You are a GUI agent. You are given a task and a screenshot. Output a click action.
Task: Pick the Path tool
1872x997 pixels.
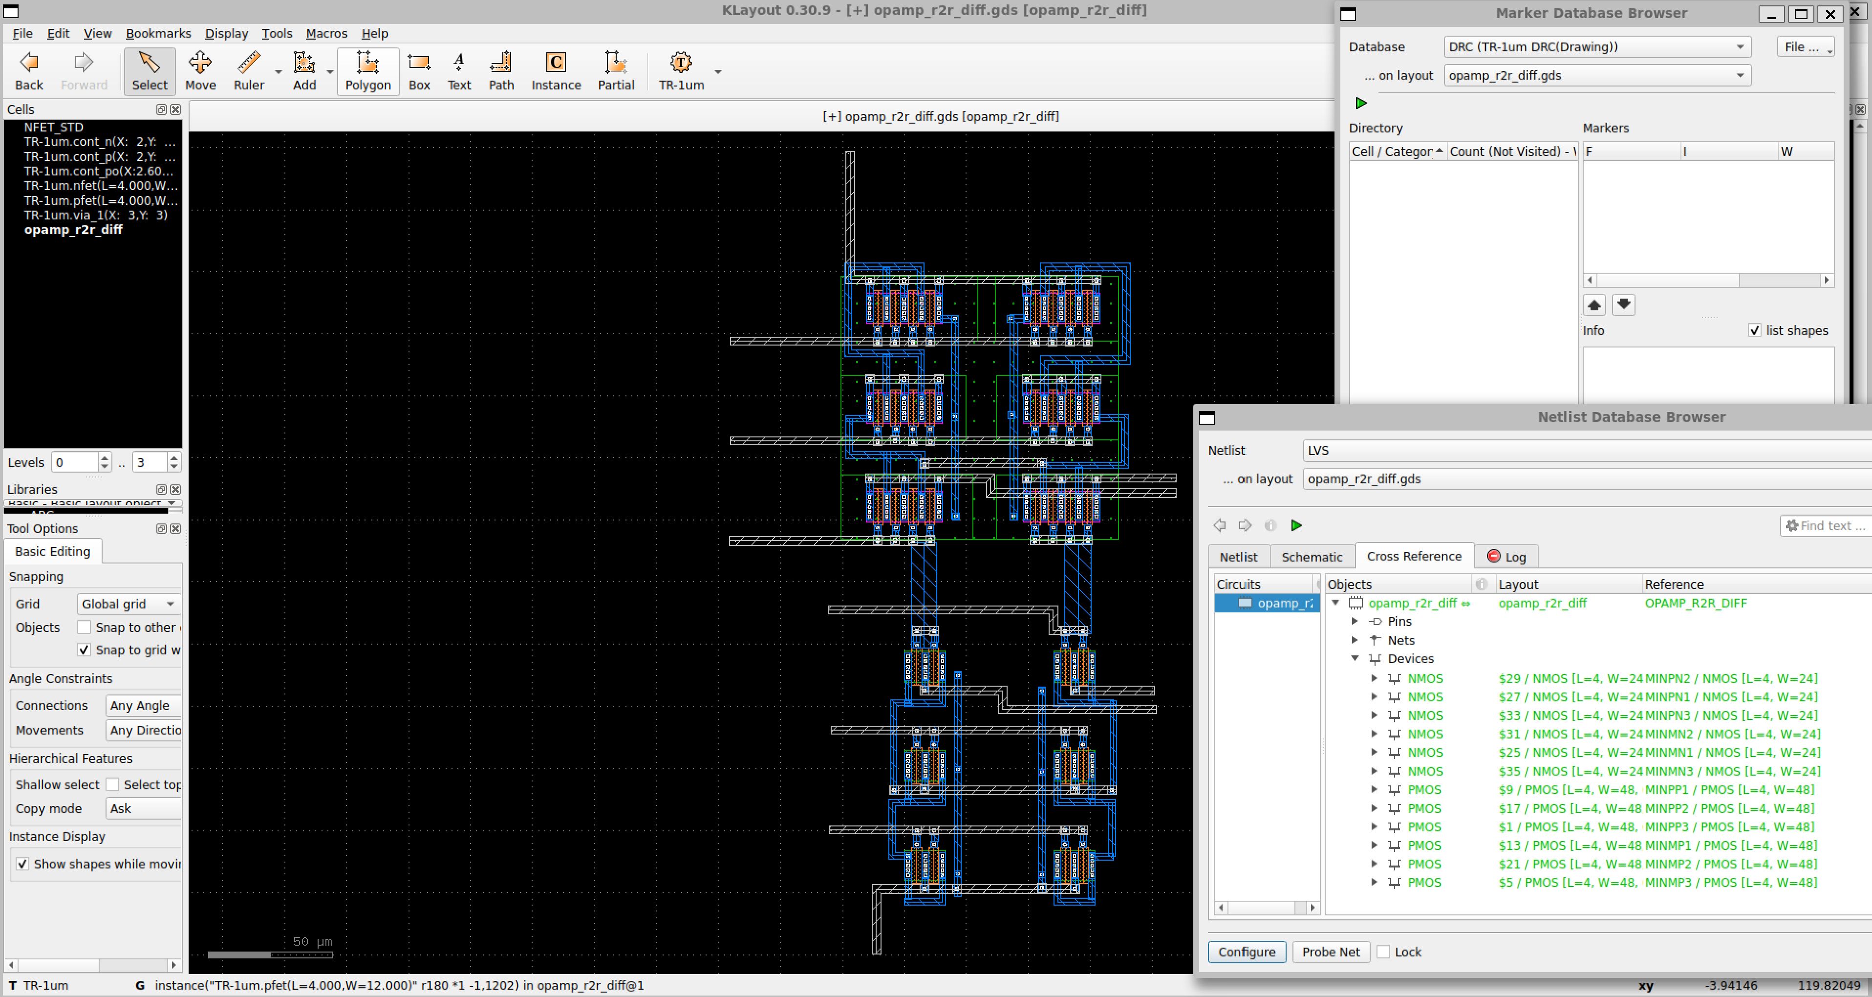[x=501, y=71]
